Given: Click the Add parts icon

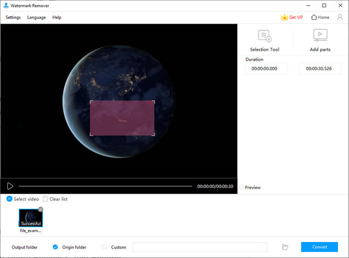Looking at the screenshot, I should tap(320, 35).
